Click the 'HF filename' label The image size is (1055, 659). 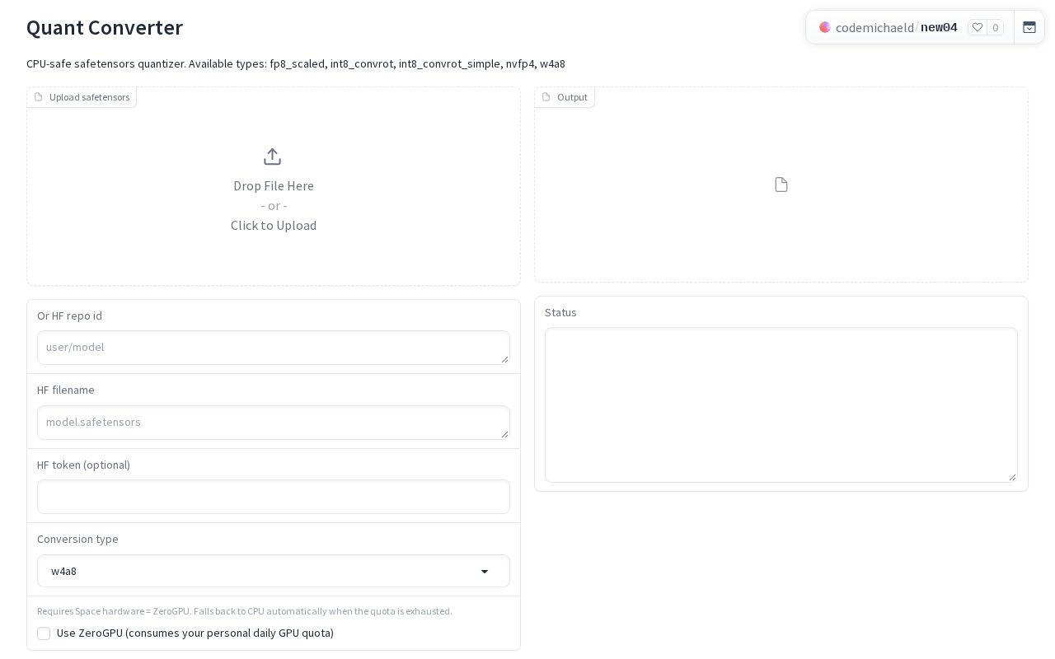66,390
